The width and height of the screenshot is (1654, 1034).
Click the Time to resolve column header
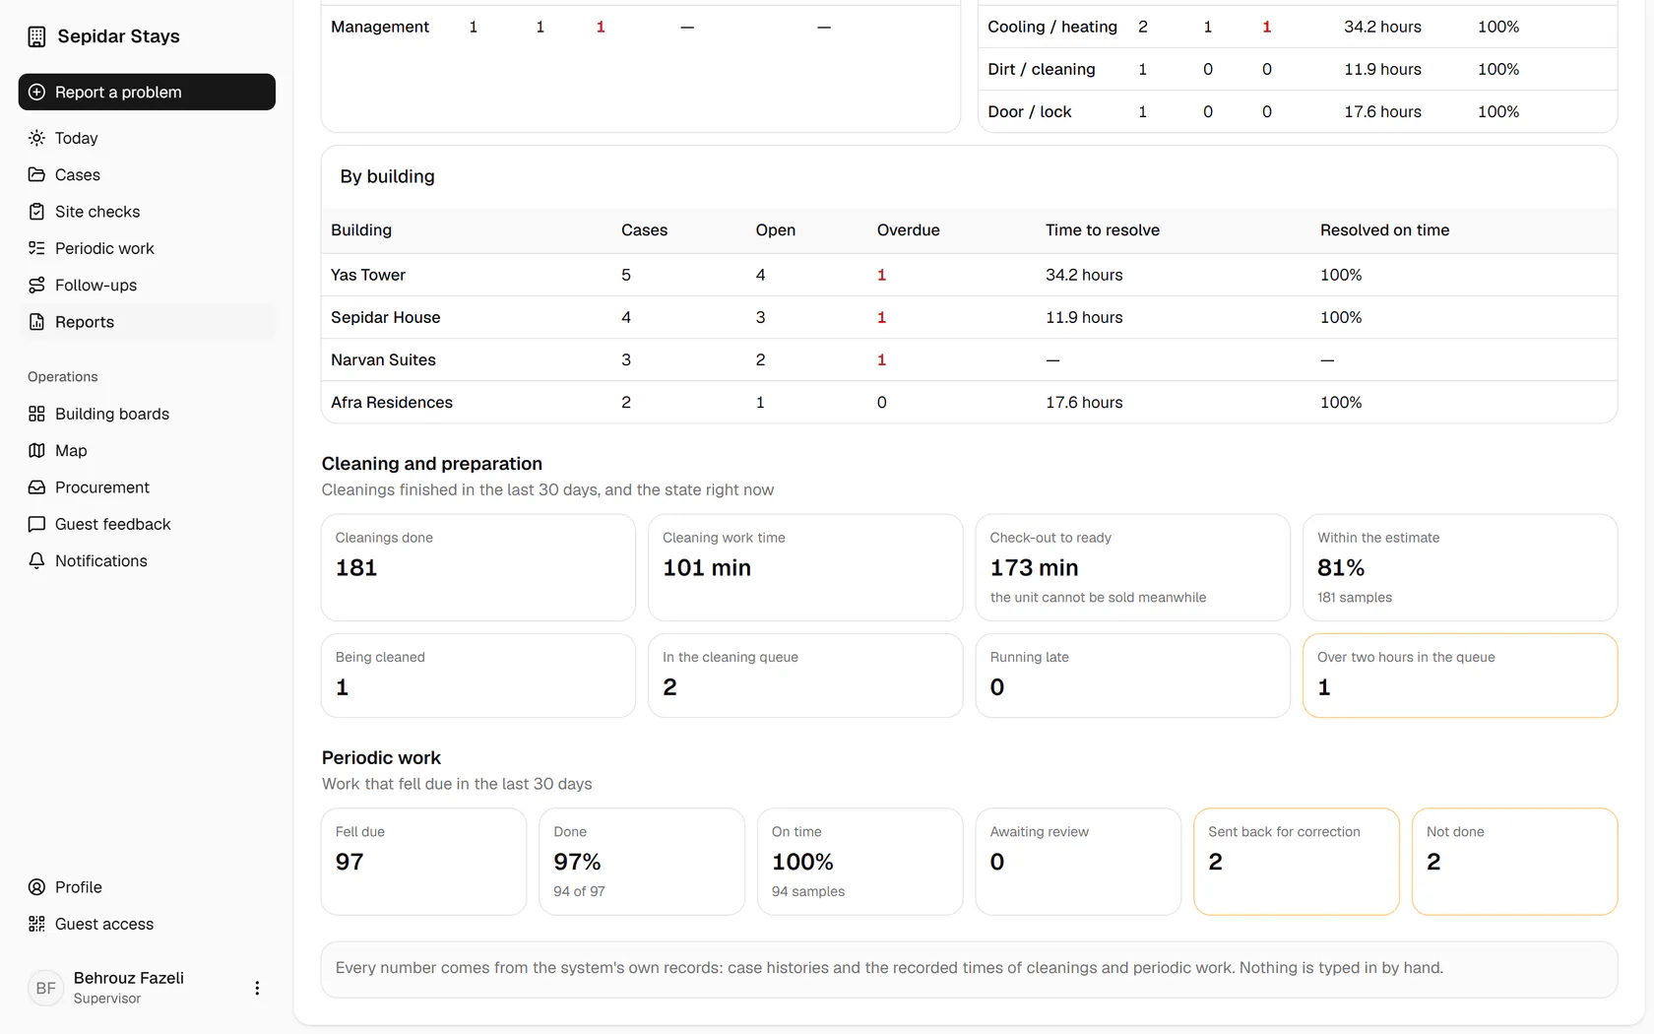1103,229
